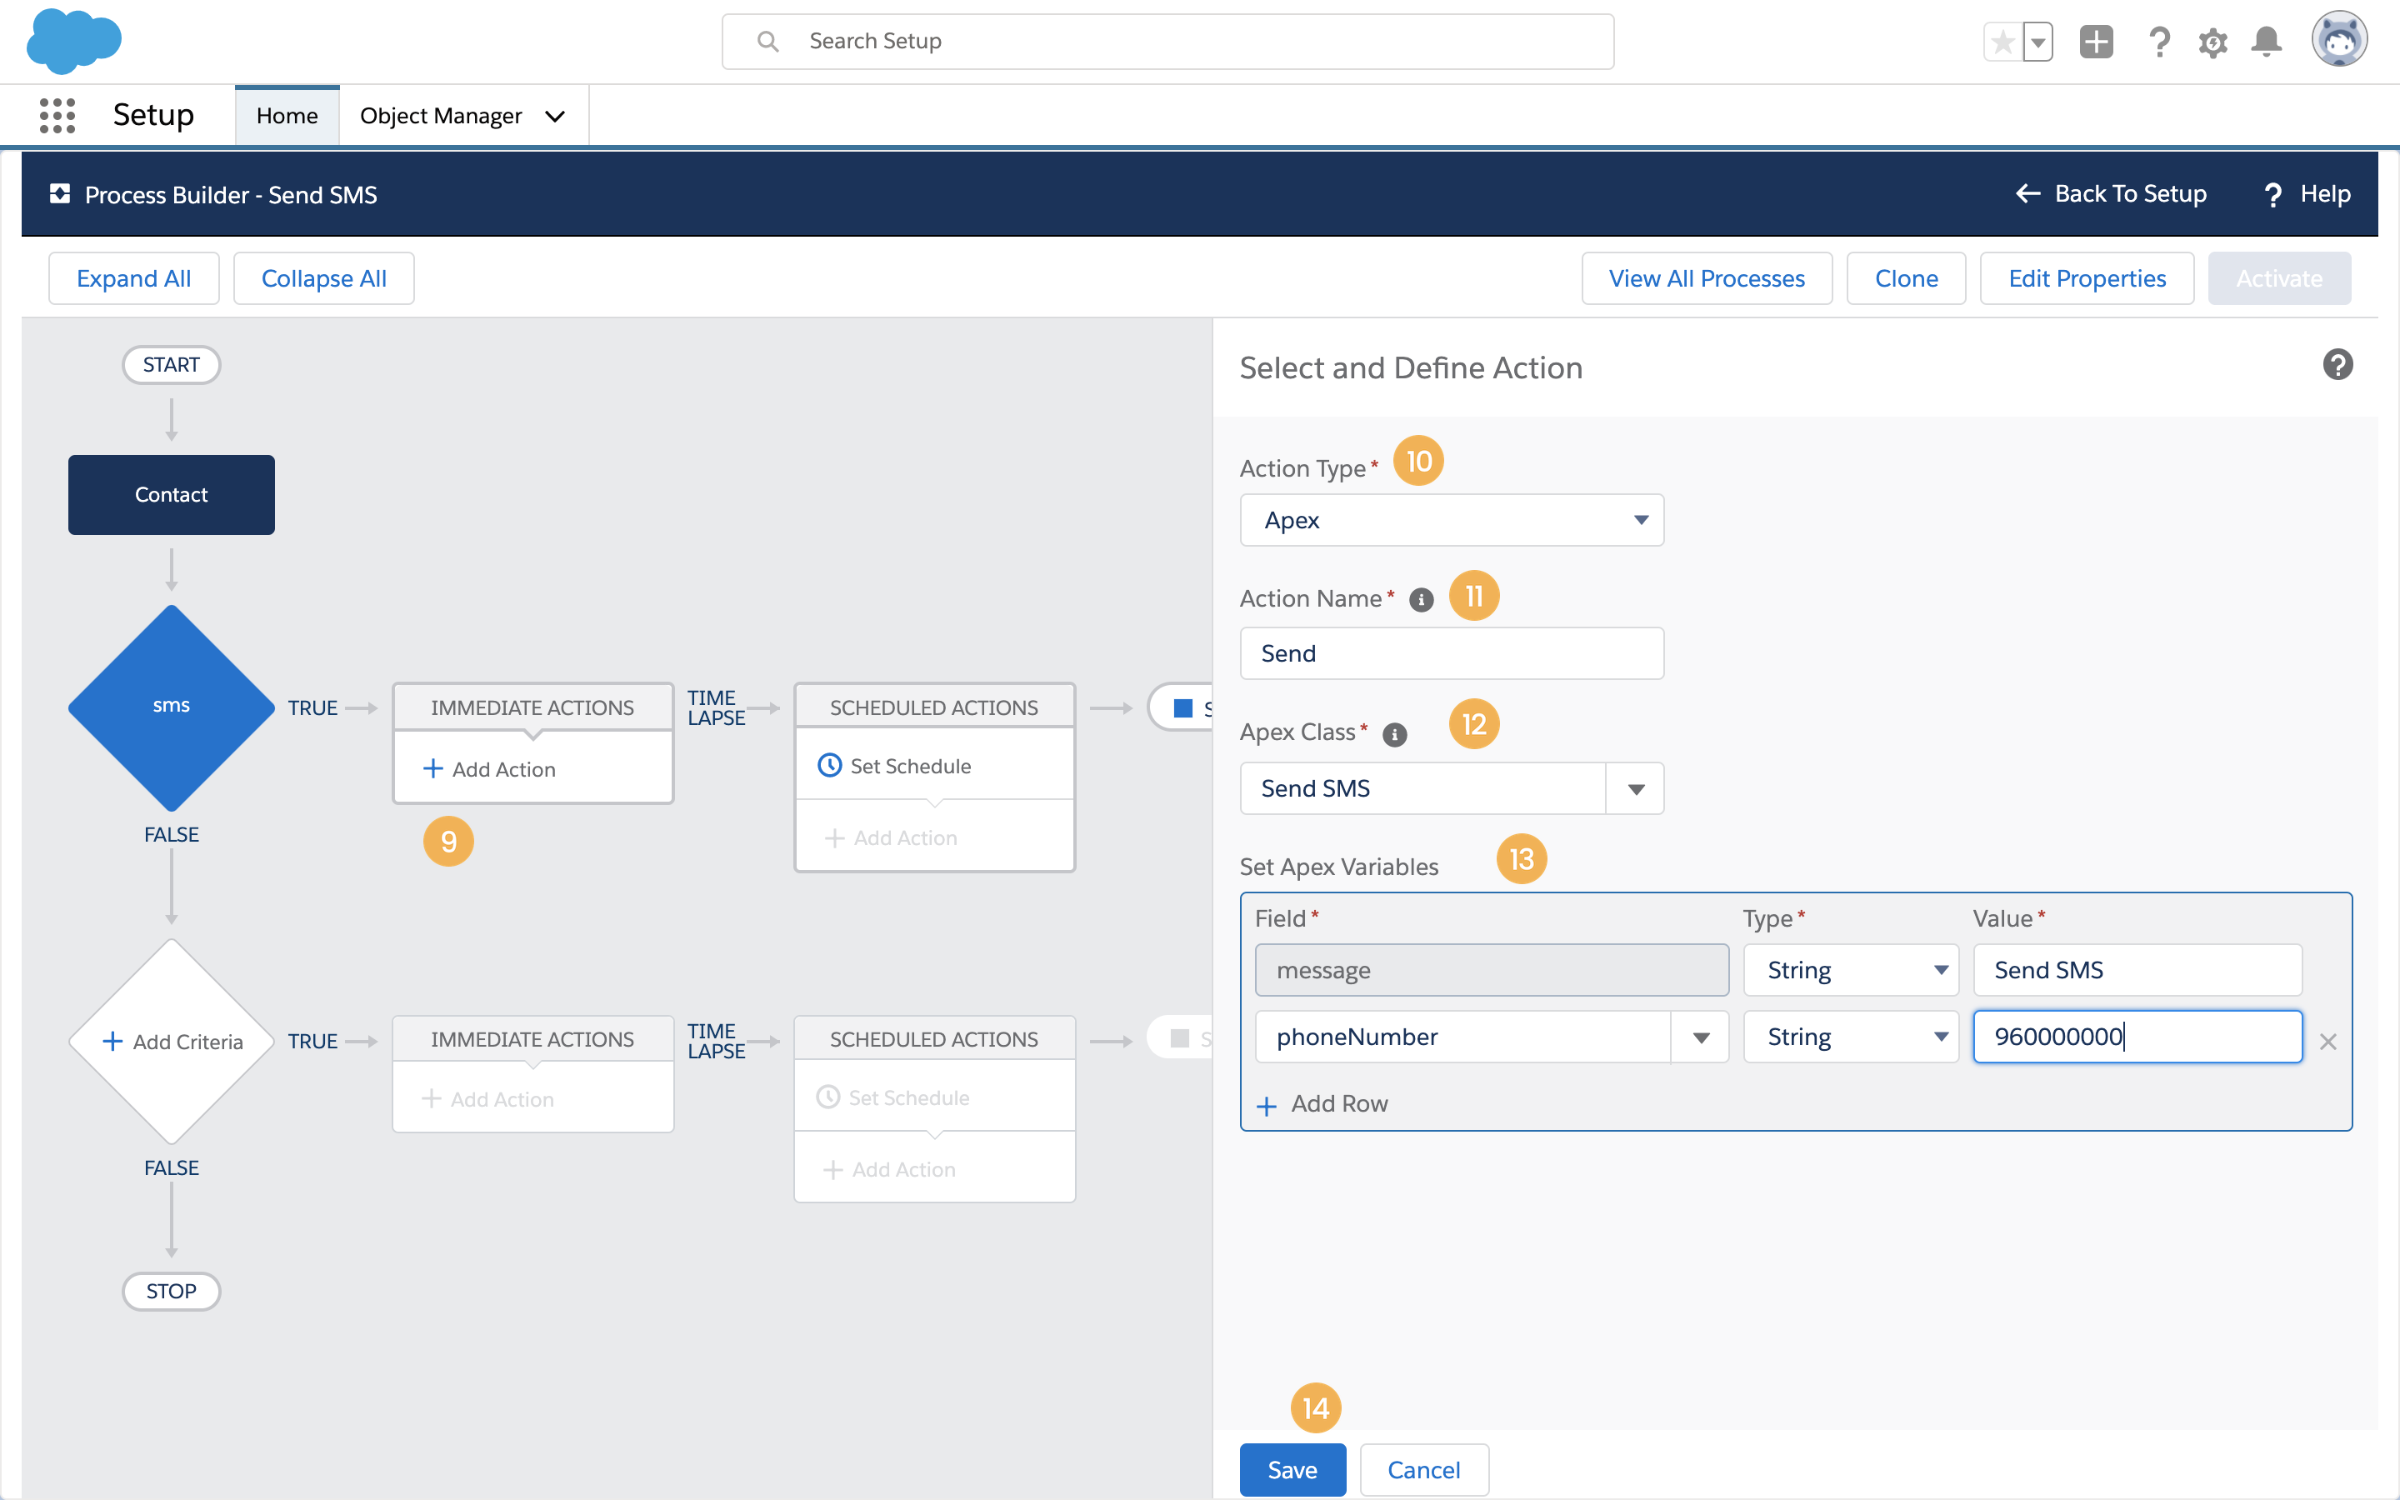The image size is (2400, 1500).
Task: Switch to the Home tab
Action: pos(287,115)
